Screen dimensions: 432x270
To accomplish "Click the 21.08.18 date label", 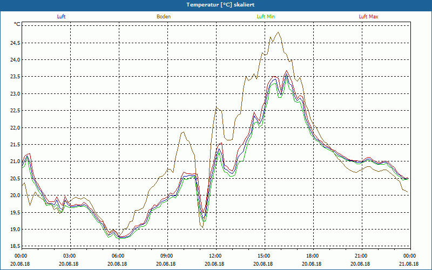I will click(x=409, y=264).
